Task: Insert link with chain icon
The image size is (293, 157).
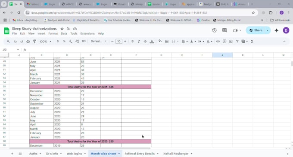Action: 218,41
